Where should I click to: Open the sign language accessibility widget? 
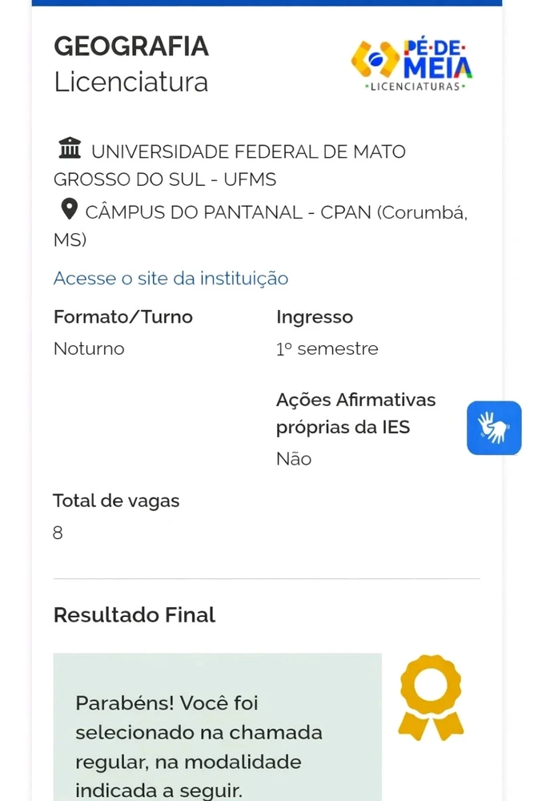(494, 428)
